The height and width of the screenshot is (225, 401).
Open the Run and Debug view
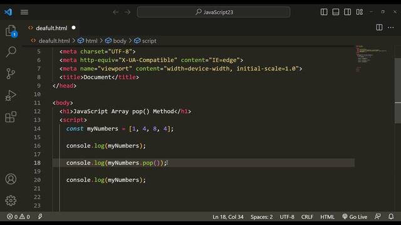coord(11,96)
